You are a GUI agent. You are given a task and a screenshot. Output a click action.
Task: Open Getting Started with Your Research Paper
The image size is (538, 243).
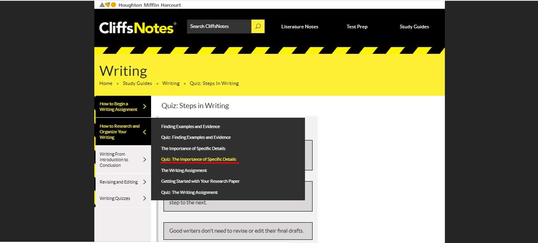(x=200, y=181)
